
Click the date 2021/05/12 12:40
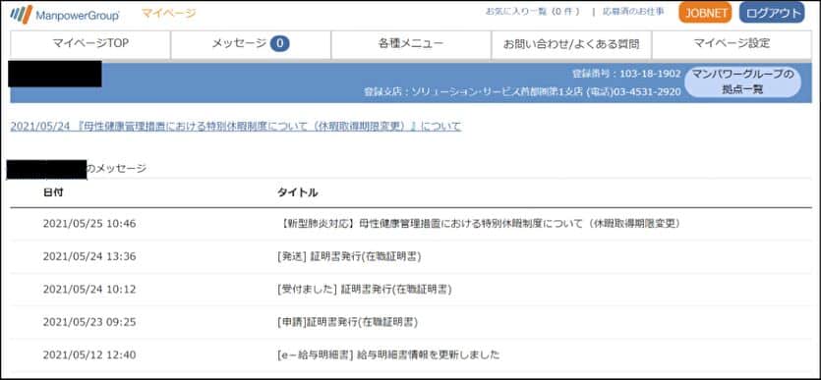pos(89,354)
